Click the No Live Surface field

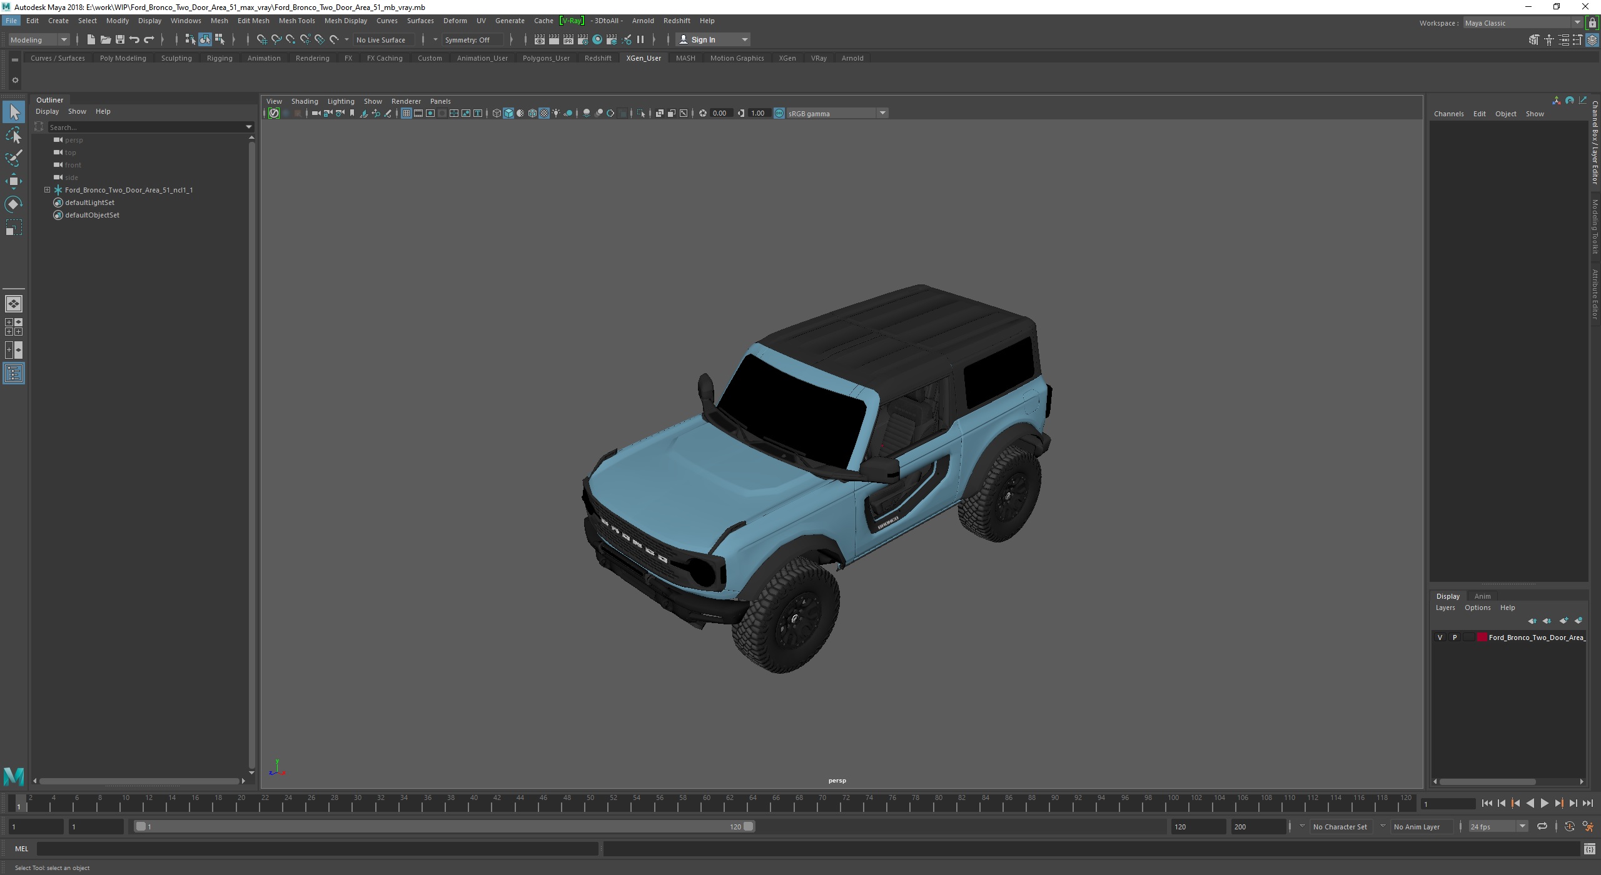tap(383, 40)
